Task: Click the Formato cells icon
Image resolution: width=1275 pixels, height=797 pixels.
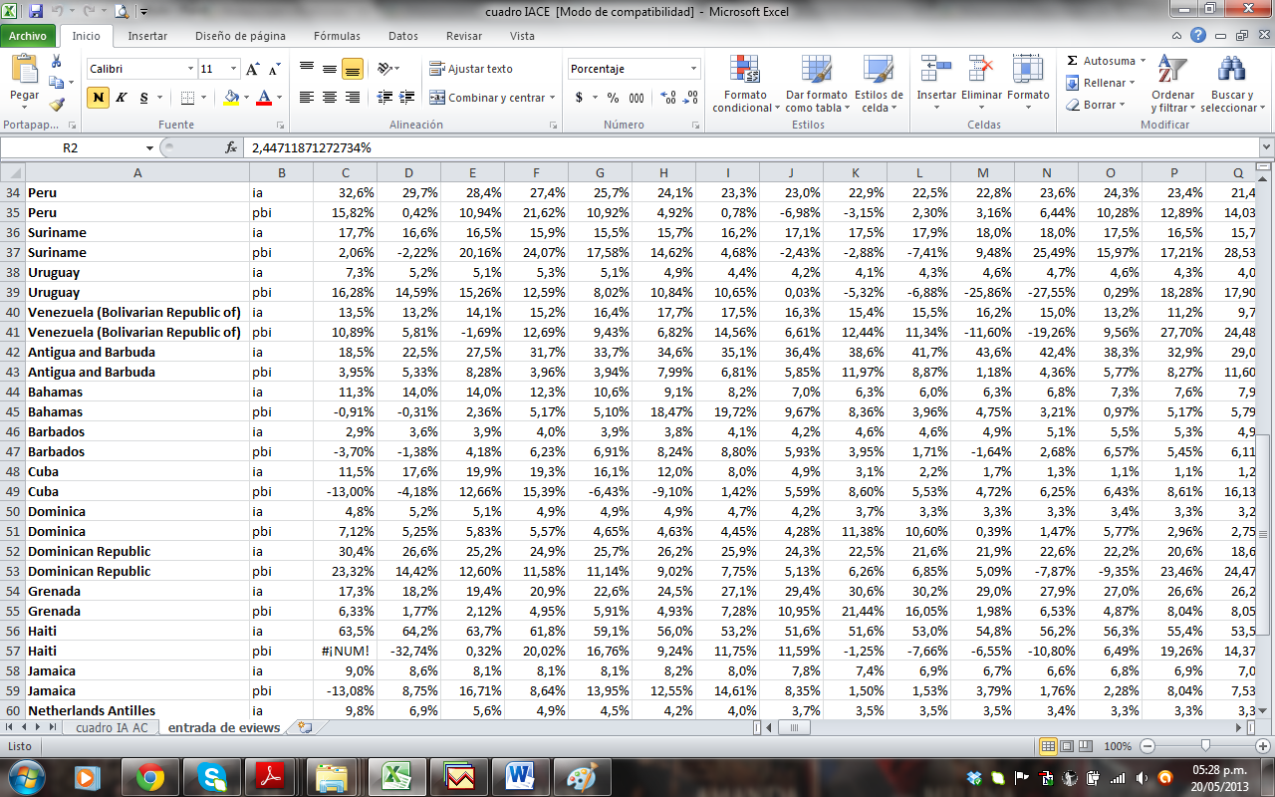Action: coord(1028,70)
